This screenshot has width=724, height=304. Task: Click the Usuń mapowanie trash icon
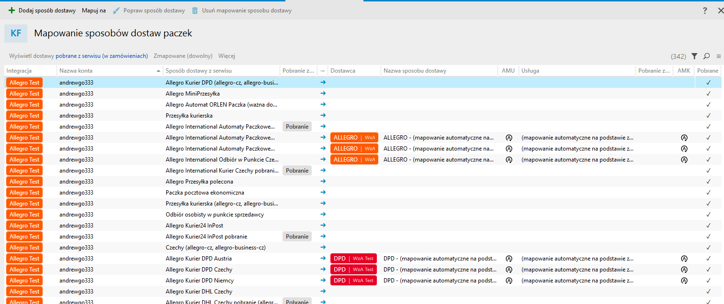click(x=195, y=11)
